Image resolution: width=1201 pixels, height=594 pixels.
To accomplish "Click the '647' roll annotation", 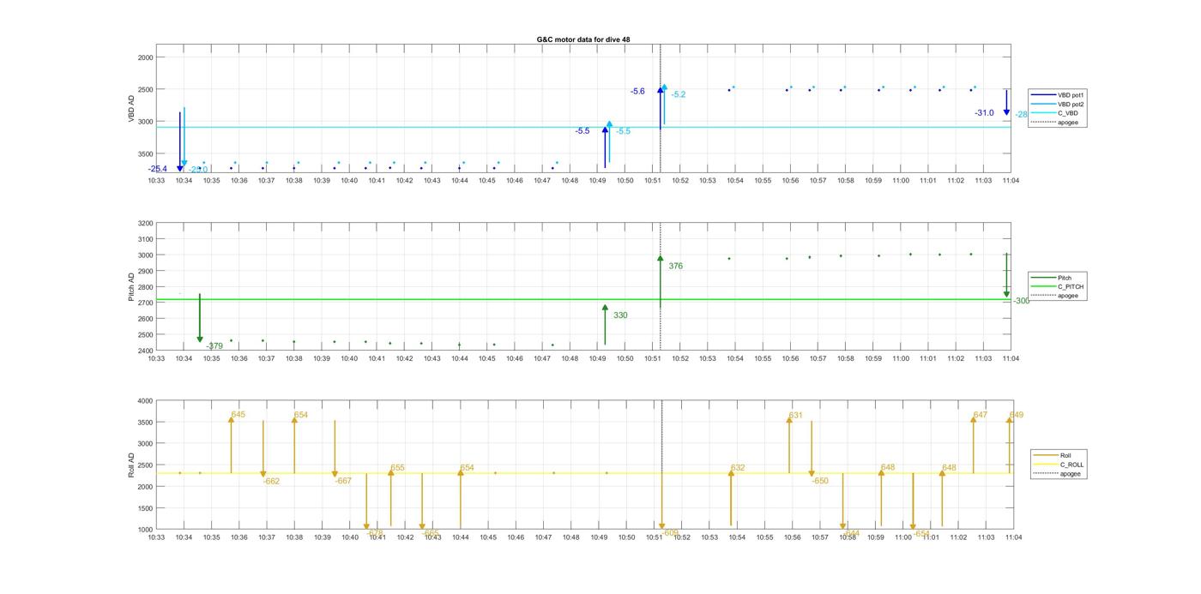I will pyautogui.click(x=980, y=415).
